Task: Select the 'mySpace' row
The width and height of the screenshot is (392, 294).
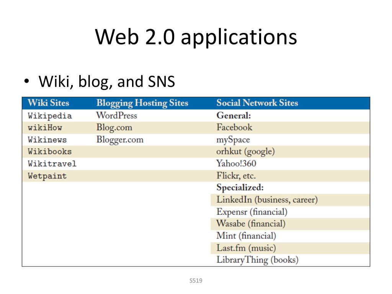Action: coord(233,140)
